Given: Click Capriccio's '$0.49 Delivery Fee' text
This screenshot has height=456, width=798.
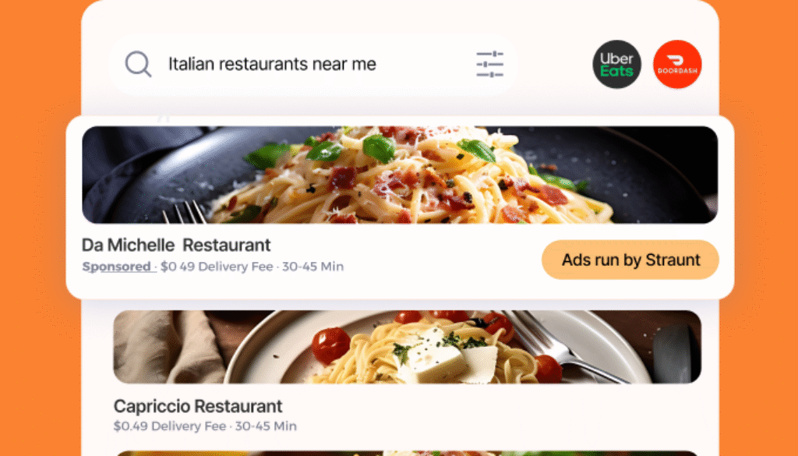Looking at the screenshot, I should [170, 426].
